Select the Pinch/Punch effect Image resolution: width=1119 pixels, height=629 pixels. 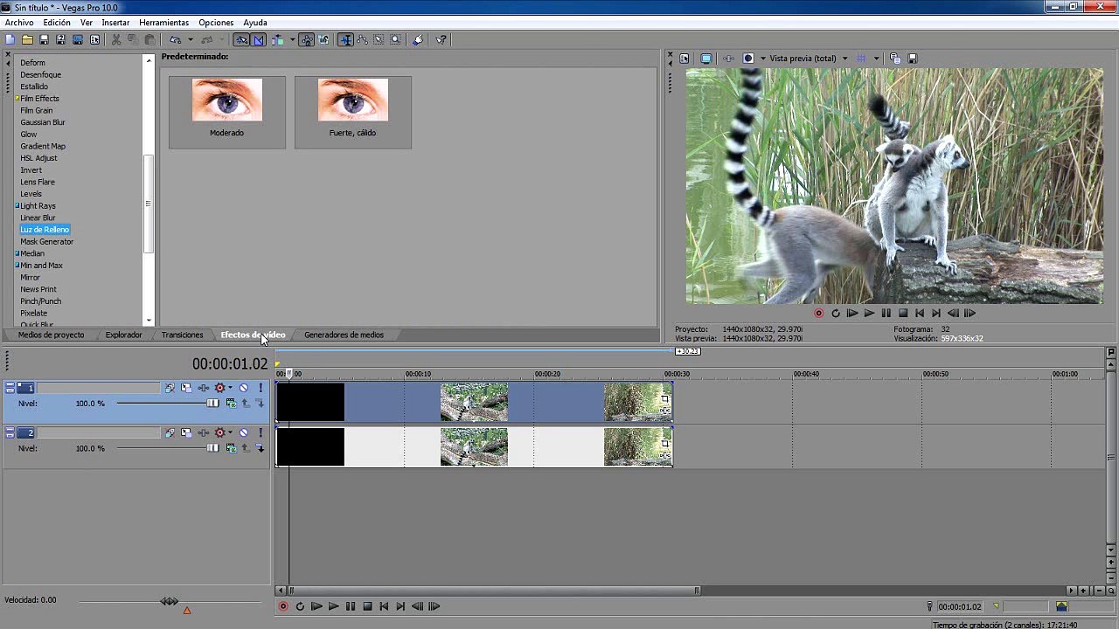tap(40, 301)
